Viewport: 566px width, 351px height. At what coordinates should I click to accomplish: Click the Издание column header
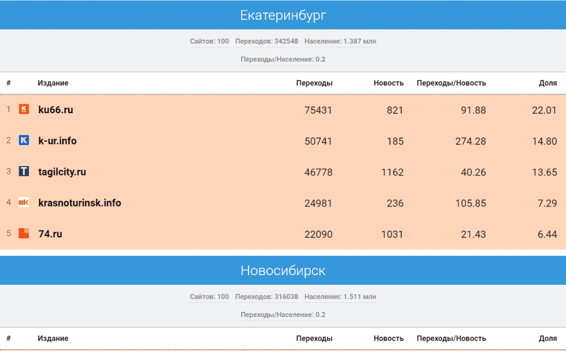click(x=53, y=83)
